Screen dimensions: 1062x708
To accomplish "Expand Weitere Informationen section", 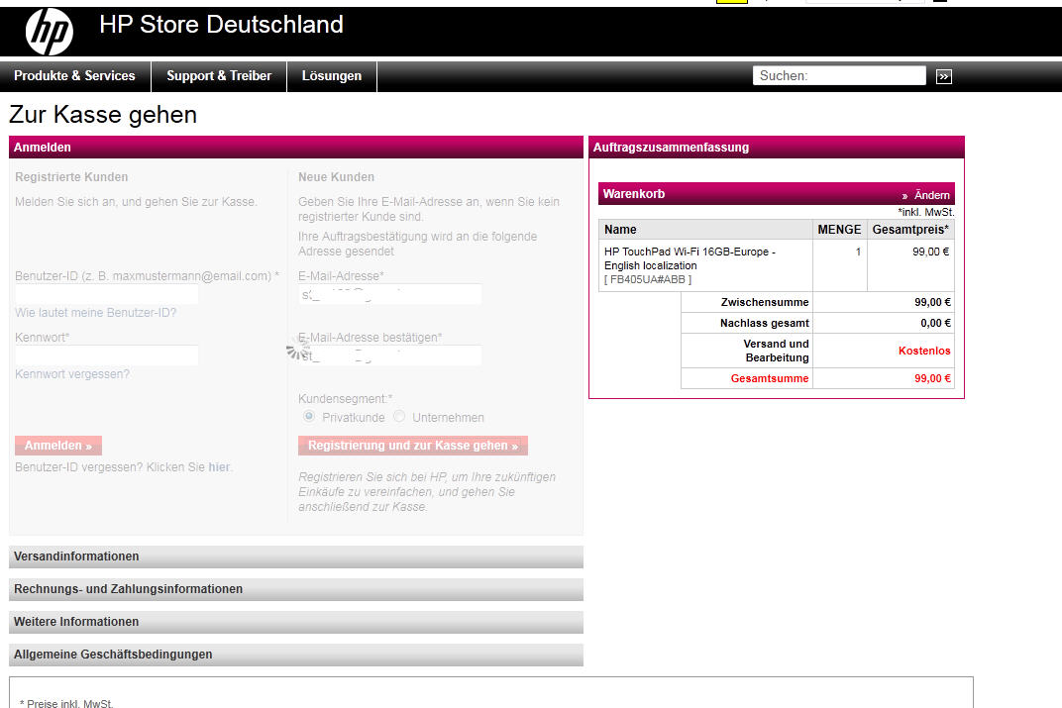I will point(296,622).
